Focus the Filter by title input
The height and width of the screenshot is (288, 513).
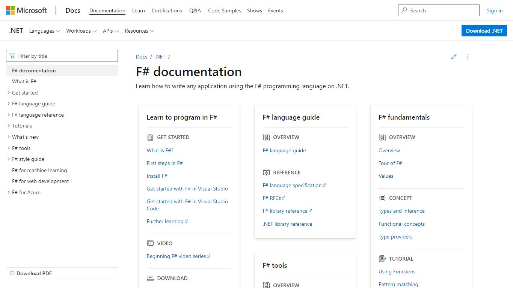tap(62, 56)
